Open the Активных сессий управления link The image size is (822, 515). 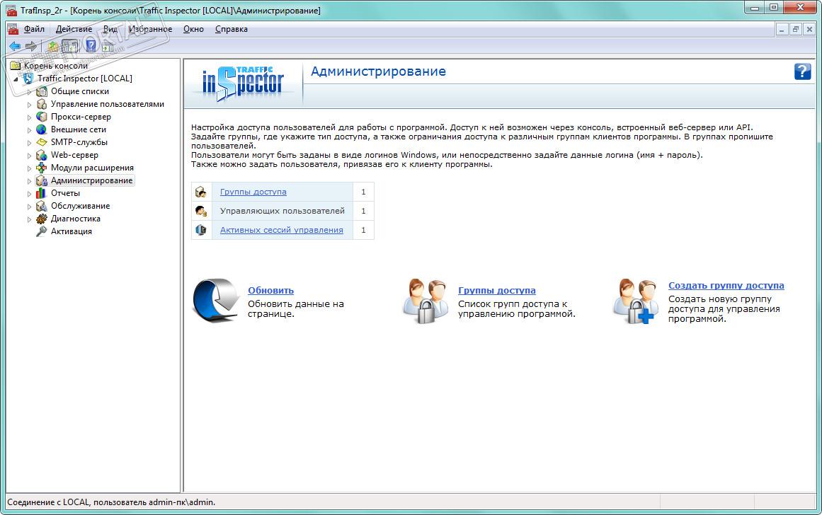point(282,230)
